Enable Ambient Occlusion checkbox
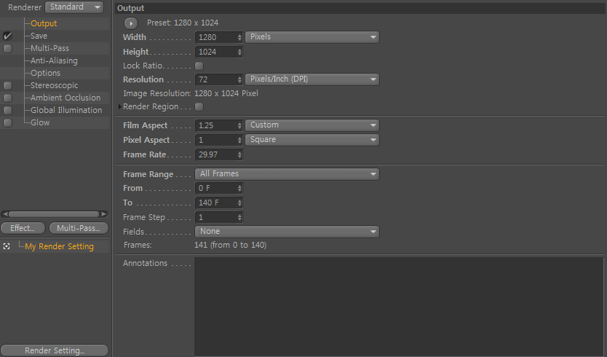This screenshot has width=607, height=357. [x=7, y=98]
